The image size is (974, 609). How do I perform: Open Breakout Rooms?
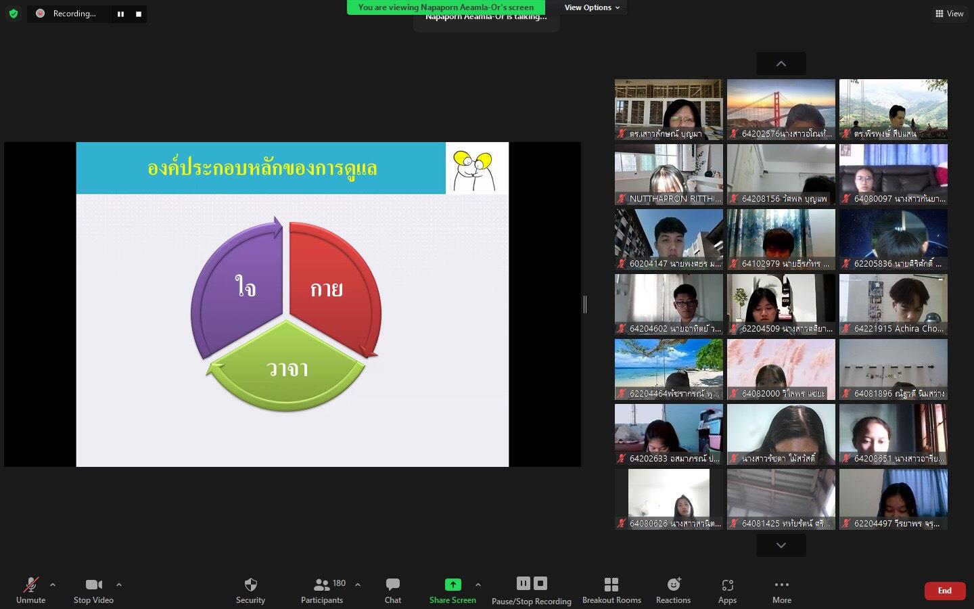611,591
